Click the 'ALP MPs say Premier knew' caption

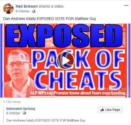pyautogui.click(x=55, y=93)
